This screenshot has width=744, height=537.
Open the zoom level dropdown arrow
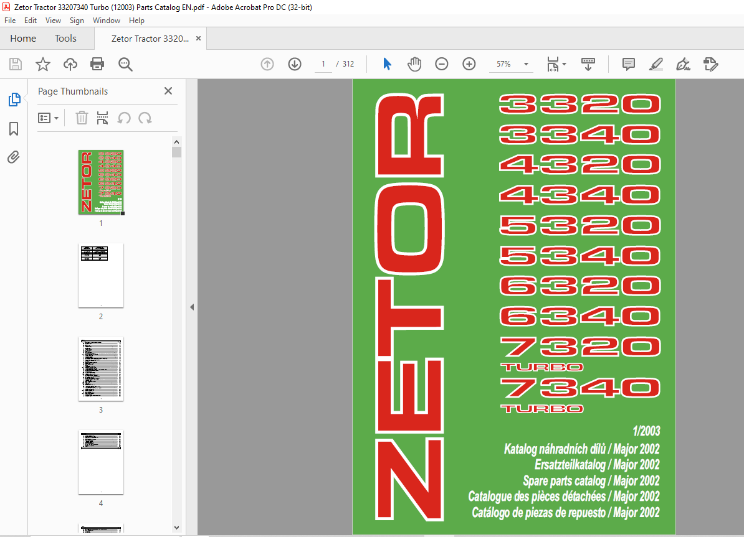coord(526,64)
